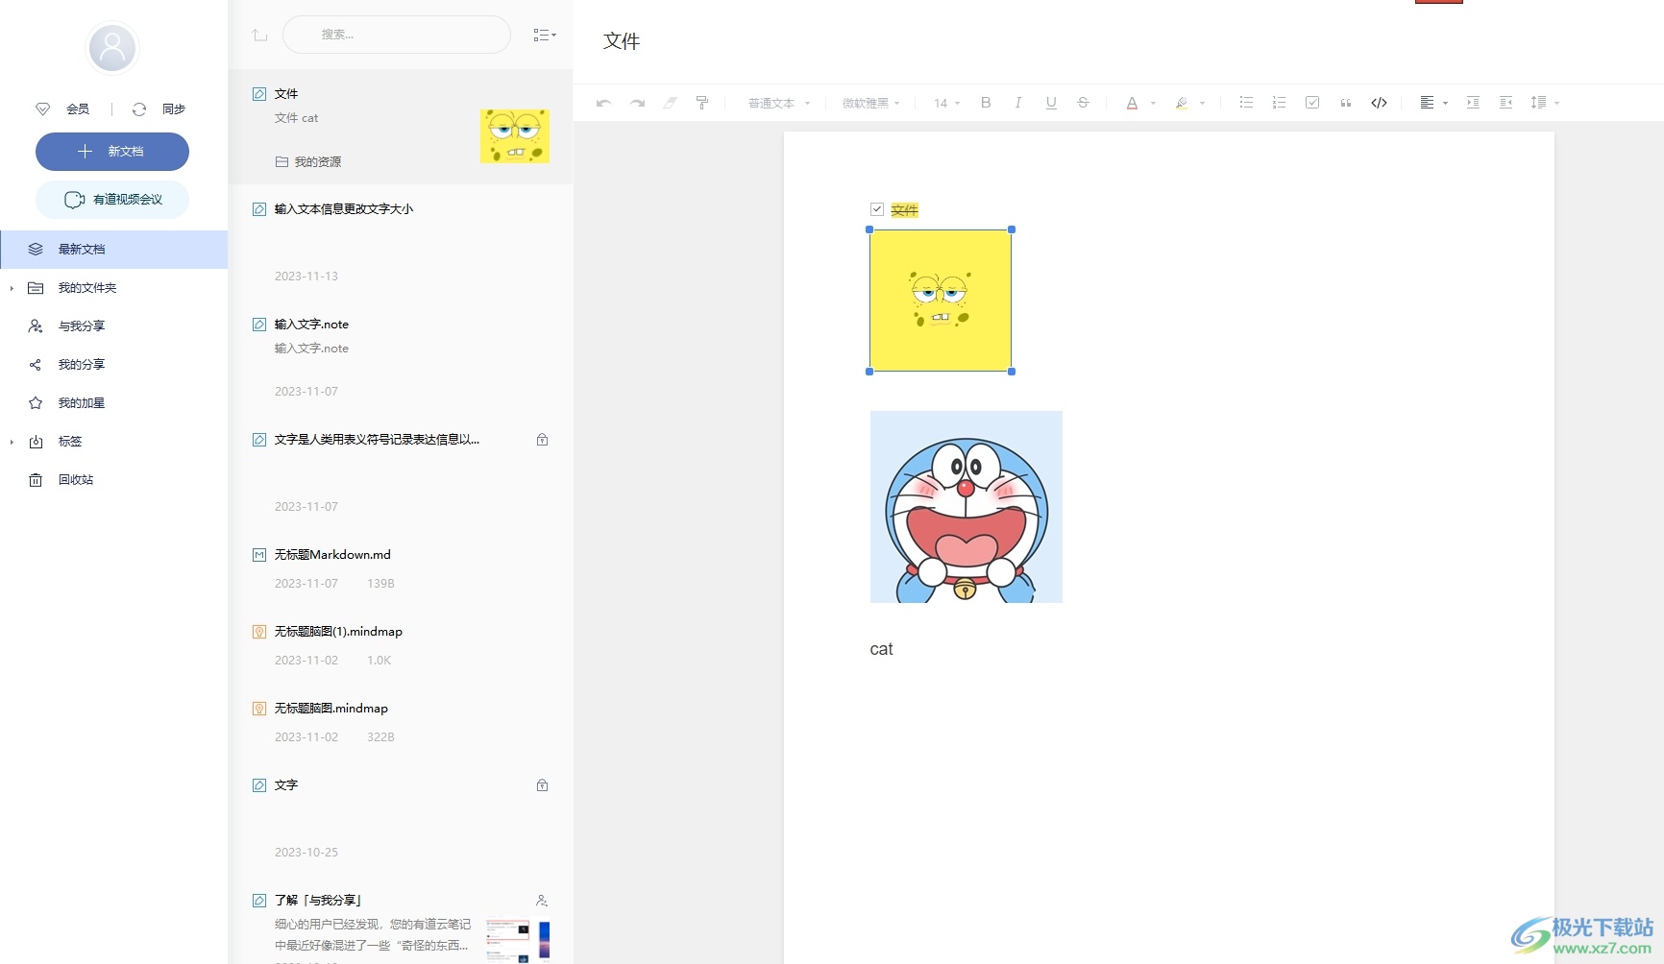
Task: Open note 文字是人类用表义符号记录表达信息以...
Action: tap(401, 472)
